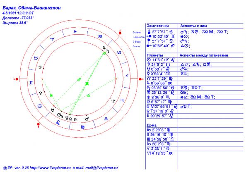Image resolution: width=246 pixels, height=172 pixels.
Task: Click the Virgo glyph on the zodiac ring
Action: click(x=83, y=127)
